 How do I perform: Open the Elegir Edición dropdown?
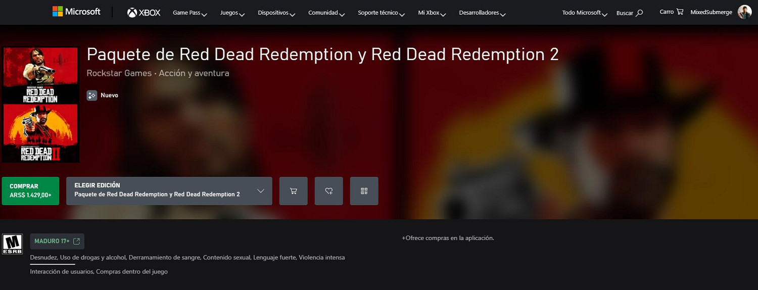click(x=169, y=191)
